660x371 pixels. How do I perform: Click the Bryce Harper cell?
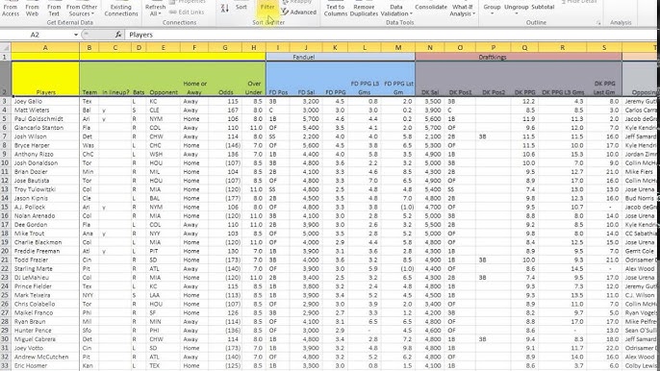(45, 145)
